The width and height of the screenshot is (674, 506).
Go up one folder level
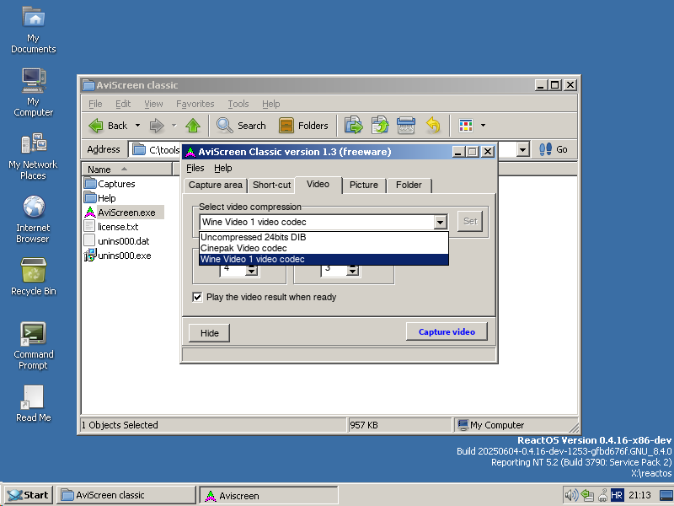point(193,126)
